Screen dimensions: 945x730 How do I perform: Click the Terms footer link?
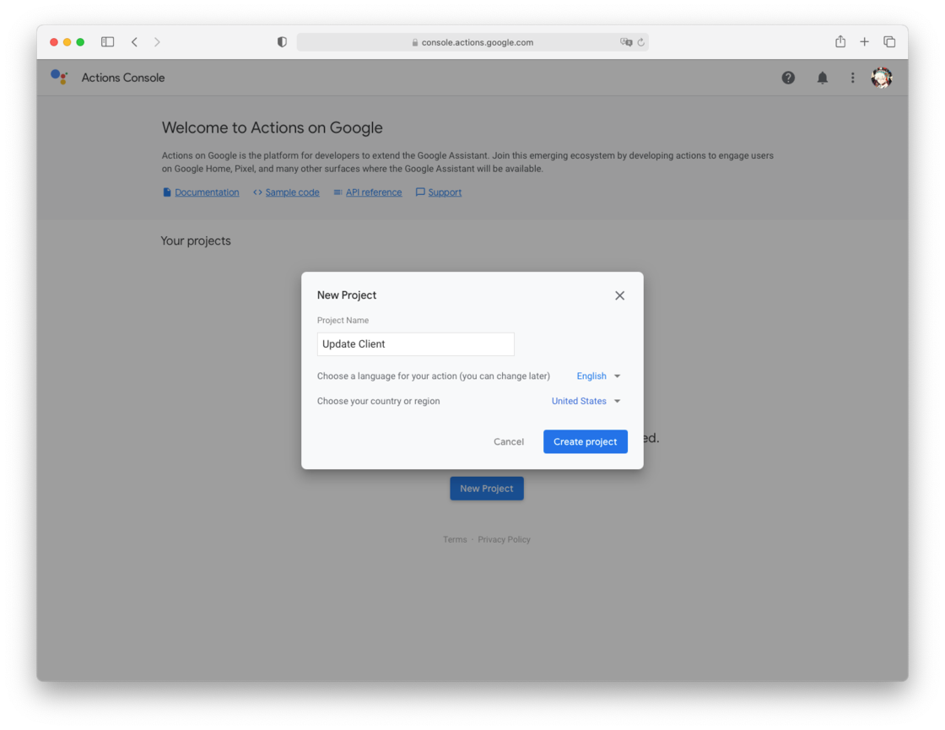point(455,539)
